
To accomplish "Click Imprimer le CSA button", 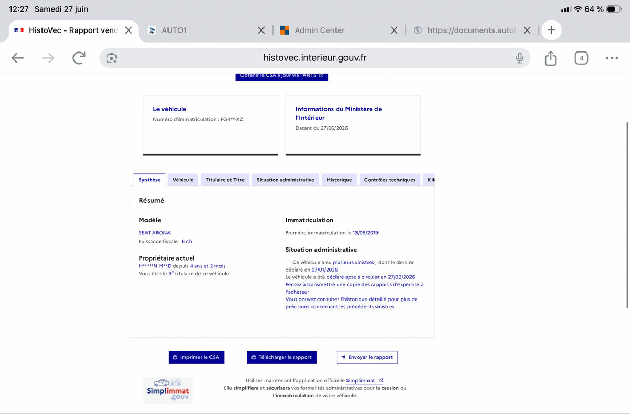I will pos(196,357).
